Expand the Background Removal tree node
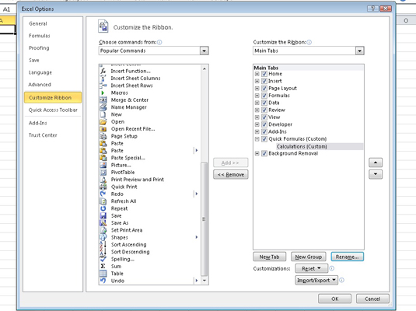Screen dimensions: 416x311 point(257,153)
